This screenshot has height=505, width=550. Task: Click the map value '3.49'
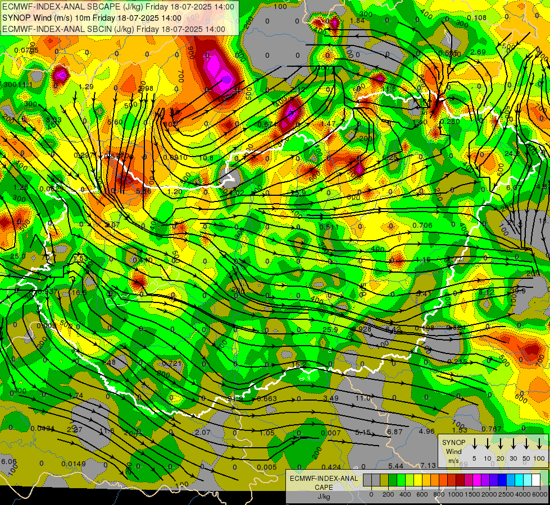pos(331,398)
